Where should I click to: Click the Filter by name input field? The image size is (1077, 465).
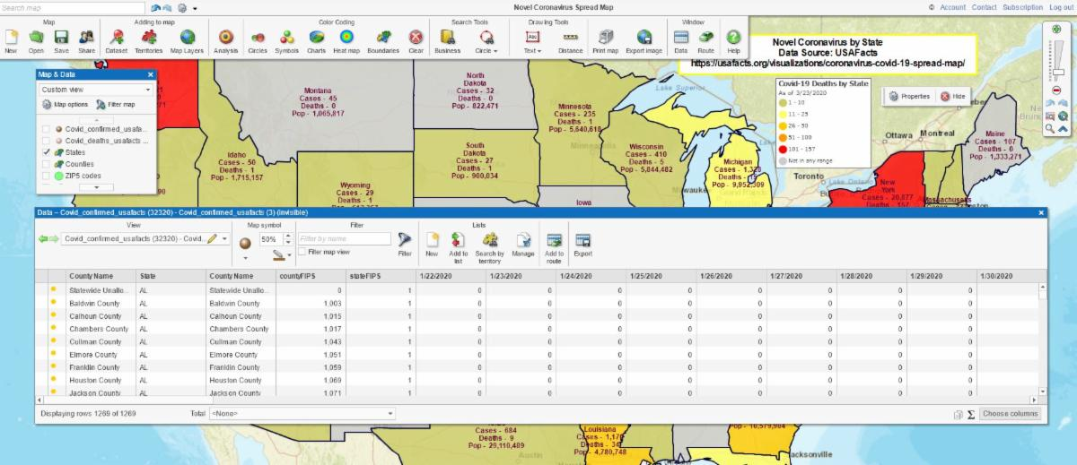pyautogui.click(x=345, y=239)
